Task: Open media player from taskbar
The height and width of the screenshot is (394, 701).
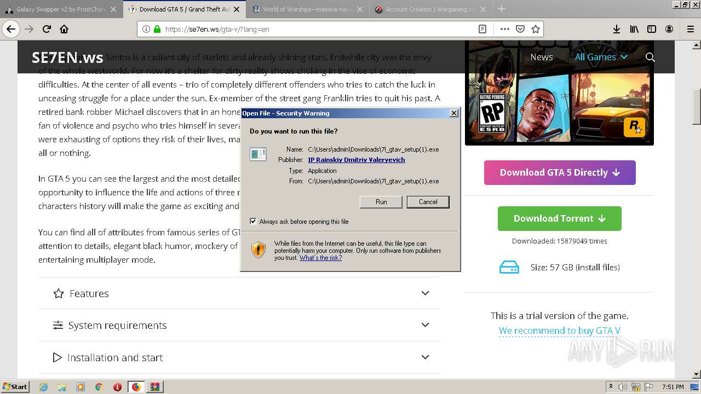Action: [81, 387]
